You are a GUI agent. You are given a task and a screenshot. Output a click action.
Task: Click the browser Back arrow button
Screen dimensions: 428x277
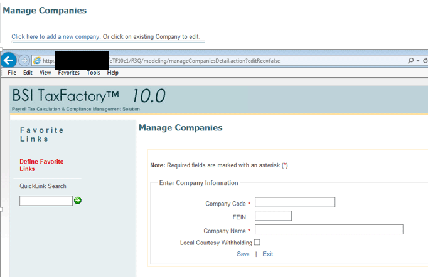coord(8,60)
